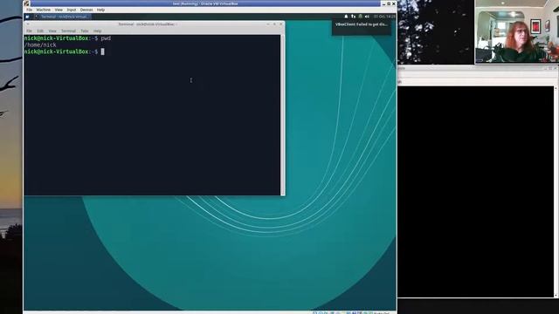Maximize the Terminal window
The image size is (559, 314).
point(274,24)
